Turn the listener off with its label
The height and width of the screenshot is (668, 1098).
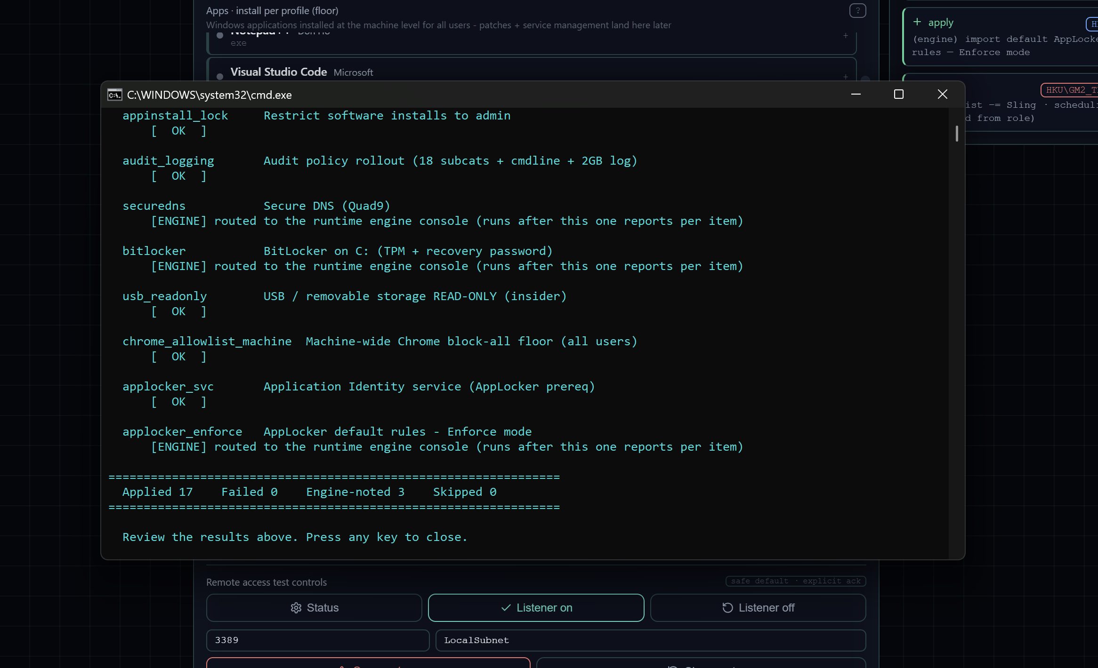(767, 608)
